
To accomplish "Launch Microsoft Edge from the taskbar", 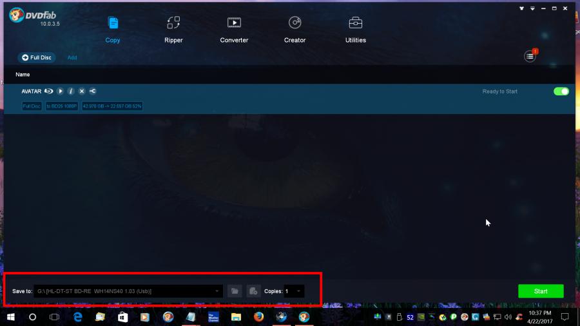I will point(78,317).
